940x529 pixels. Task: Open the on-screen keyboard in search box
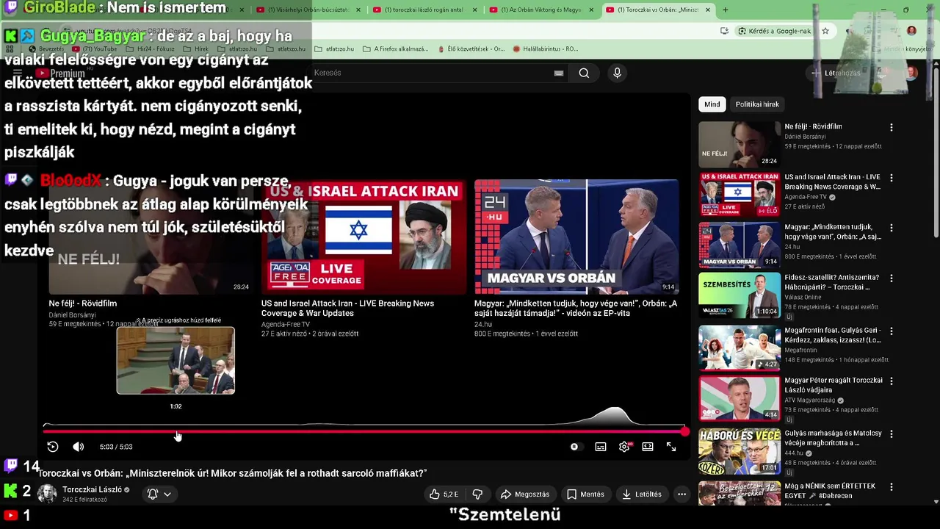[x=559, y=73]
